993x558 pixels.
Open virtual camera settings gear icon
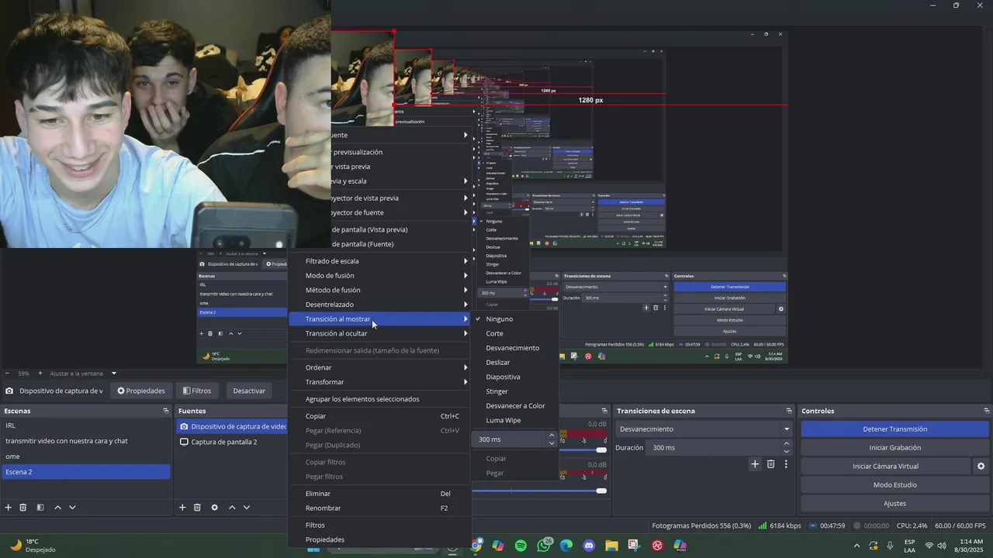(x=981, y=467)
